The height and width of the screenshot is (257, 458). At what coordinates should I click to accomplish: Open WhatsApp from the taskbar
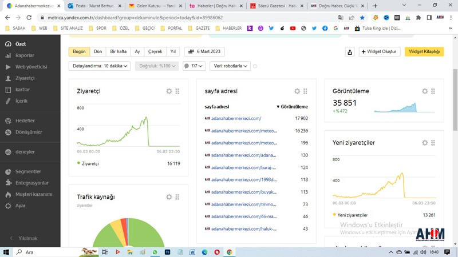(155, 252)
